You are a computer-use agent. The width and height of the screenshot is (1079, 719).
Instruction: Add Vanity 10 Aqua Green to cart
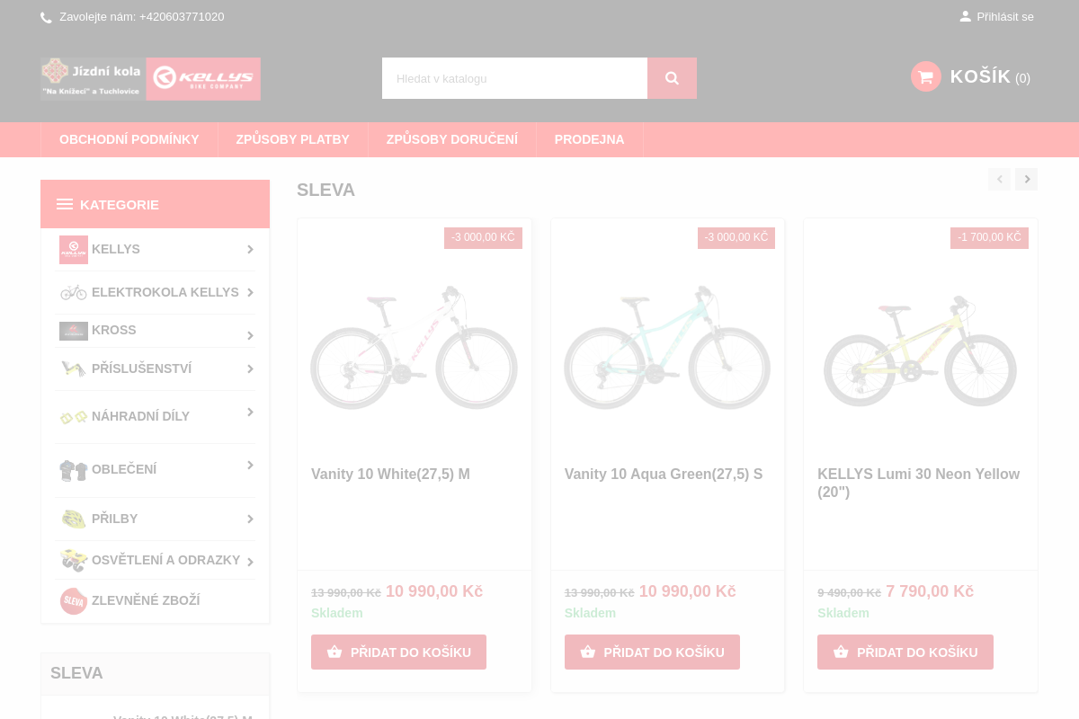tap(652, 652)
